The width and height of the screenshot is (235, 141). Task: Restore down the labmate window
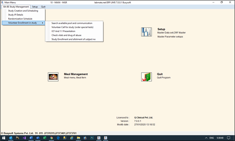[222, 2]
